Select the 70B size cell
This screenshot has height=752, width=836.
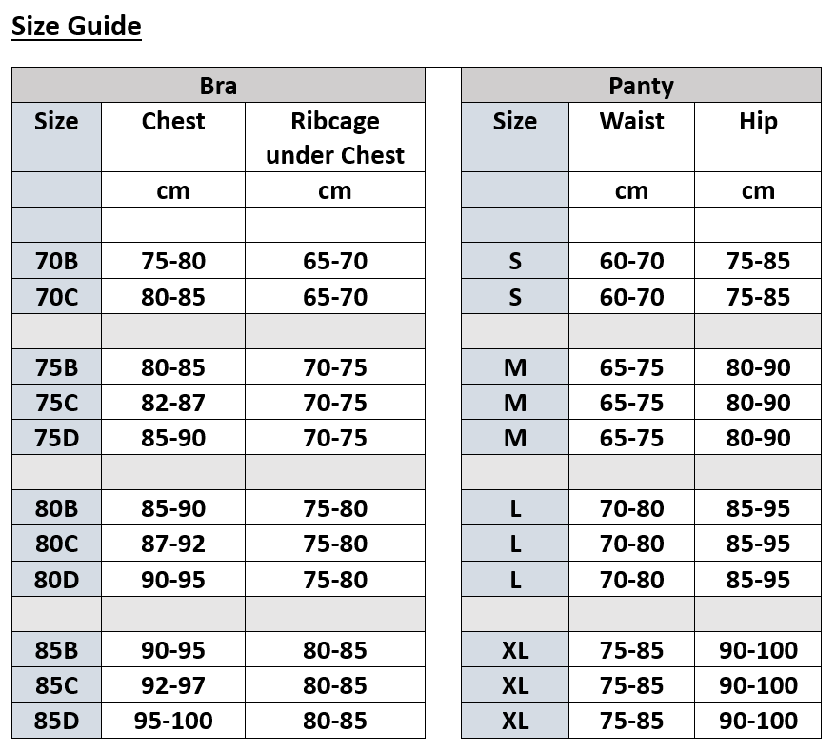click(56, 261)
